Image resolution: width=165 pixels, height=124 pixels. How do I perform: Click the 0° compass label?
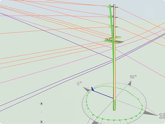pos(79,84)
